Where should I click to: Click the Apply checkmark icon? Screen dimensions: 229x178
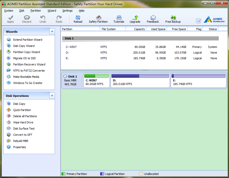coord(11,18)
